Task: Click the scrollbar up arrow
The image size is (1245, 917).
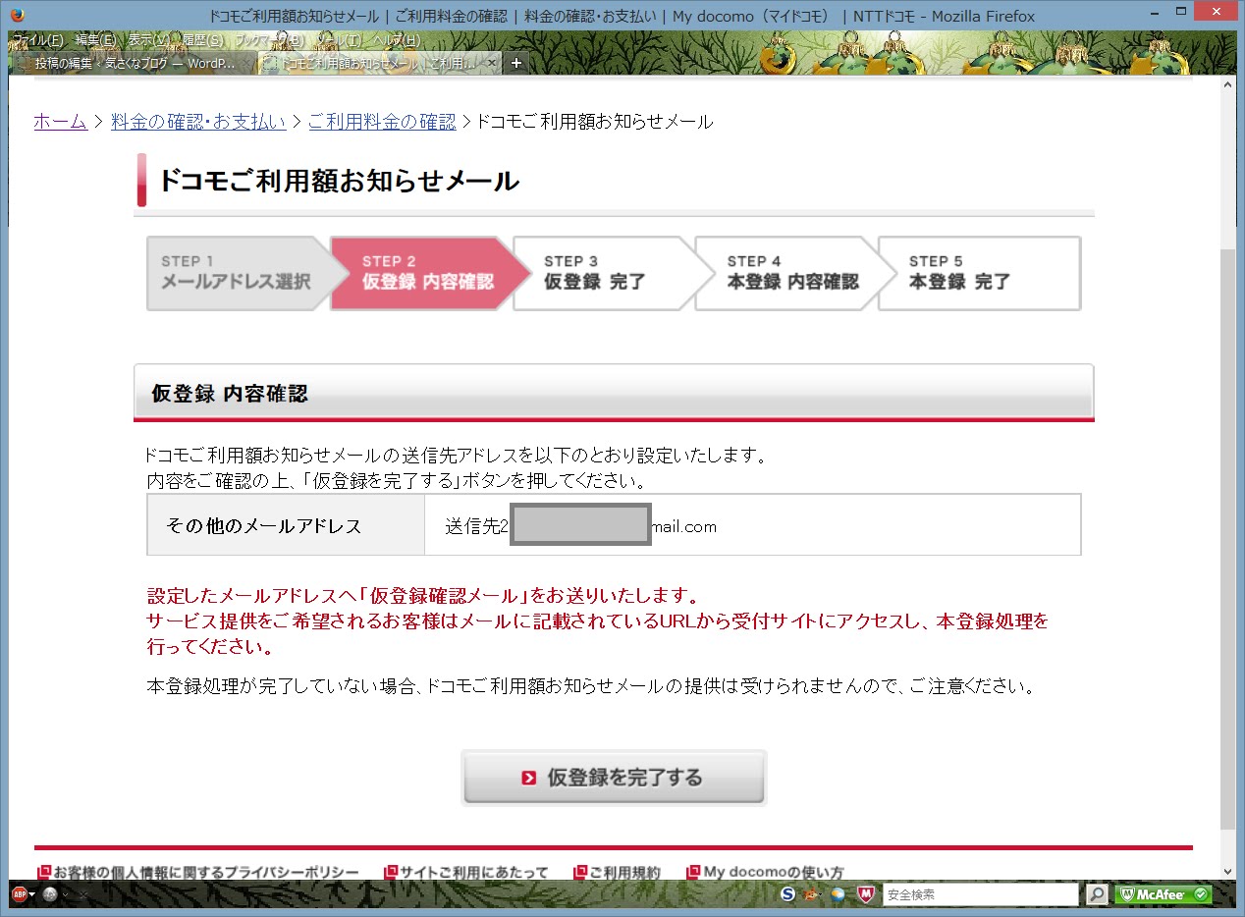Action: point(1227,85)
